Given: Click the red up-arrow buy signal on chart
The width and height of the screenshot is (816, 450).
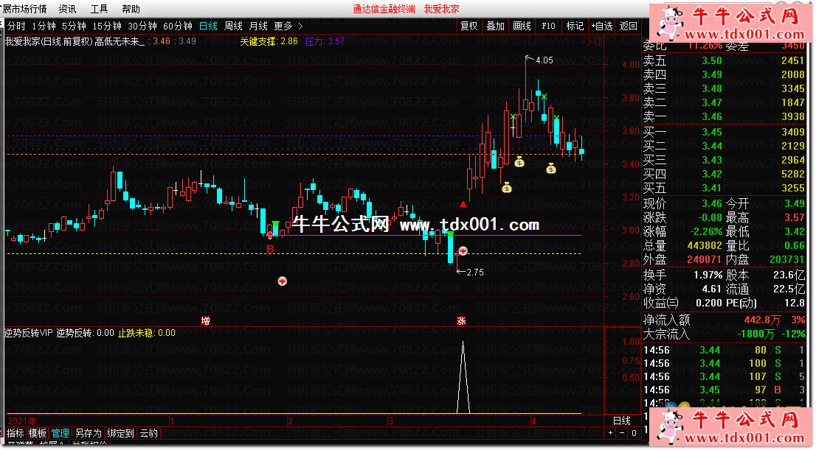Looking at the screenshot, I should tap(463, 204).
